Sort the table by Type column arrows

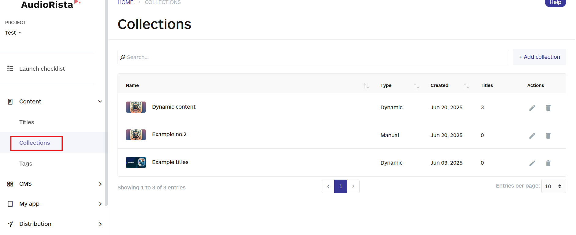(417, 86)
